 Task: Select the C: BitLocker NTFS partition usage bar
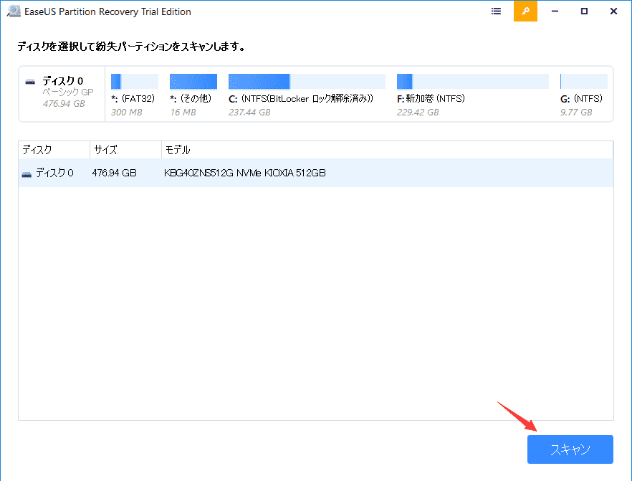coord(306,81)
